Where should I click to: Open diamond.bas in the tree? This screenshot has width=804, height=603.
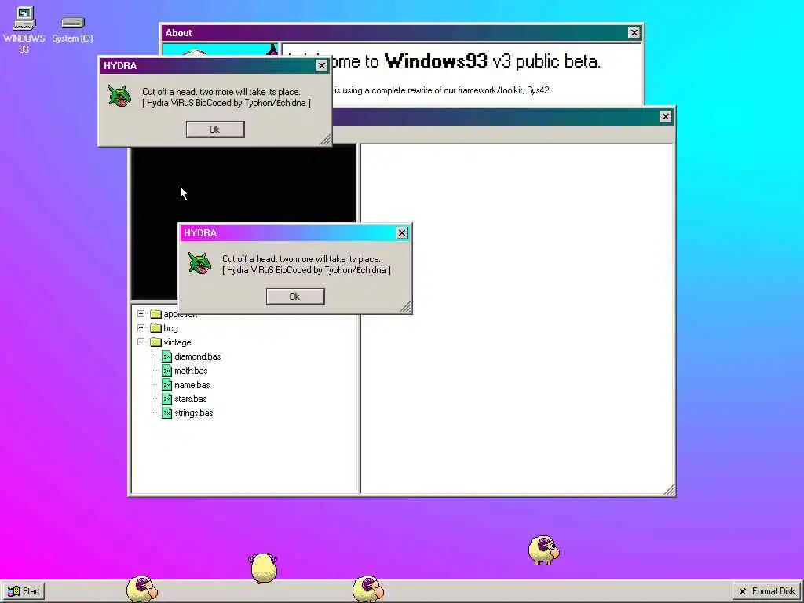[197, 356]
